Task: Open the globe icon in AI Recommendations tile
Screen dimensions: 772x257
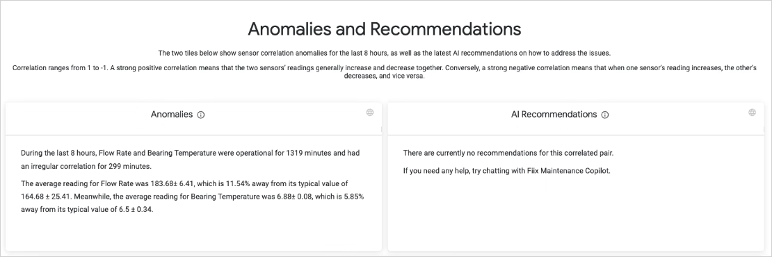Action: (x=753, y=113)
